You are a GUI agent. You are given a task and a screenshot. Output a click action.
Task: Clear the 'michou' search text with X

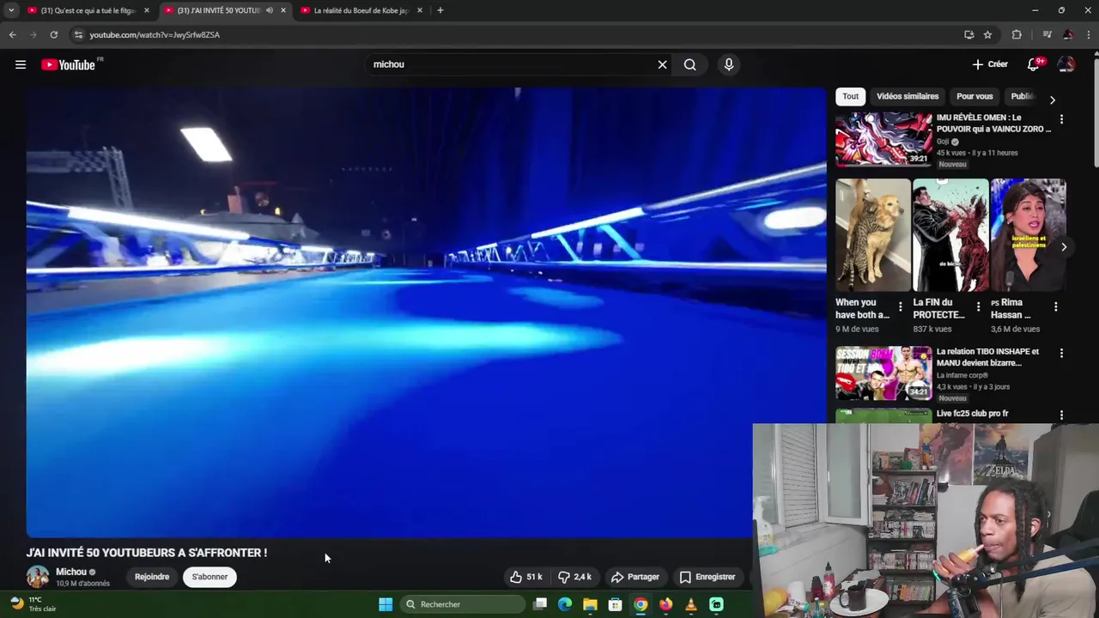(662, 64)
